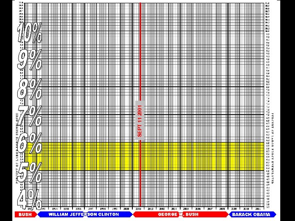295x221 pixels.
Task: Click the large 10% axis label
Action: [29, 32]
